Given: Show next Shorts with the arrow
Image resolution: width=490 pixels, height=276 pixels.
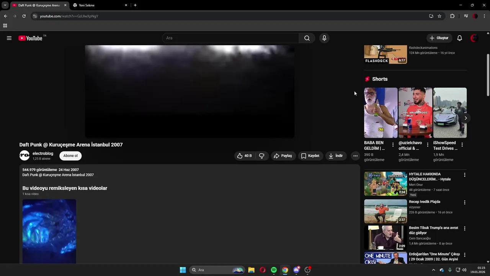Looking at the screenshot, I should click(x=465, y=118).
